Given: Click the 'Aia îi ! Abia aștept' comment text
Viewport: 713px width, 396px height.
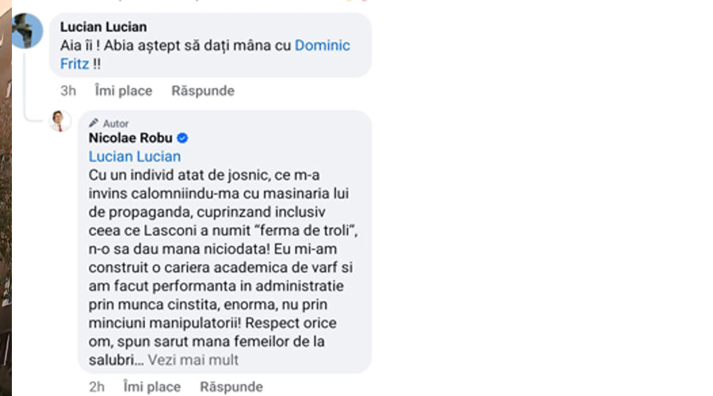Looking at the screenshot, I should 176,45.
